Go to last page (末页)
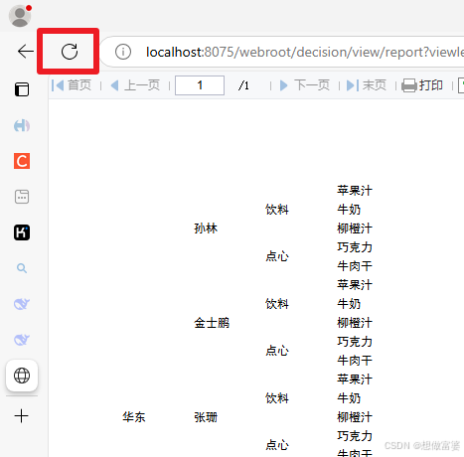Viewport: 464px width, 457px height. click(367, 85)
